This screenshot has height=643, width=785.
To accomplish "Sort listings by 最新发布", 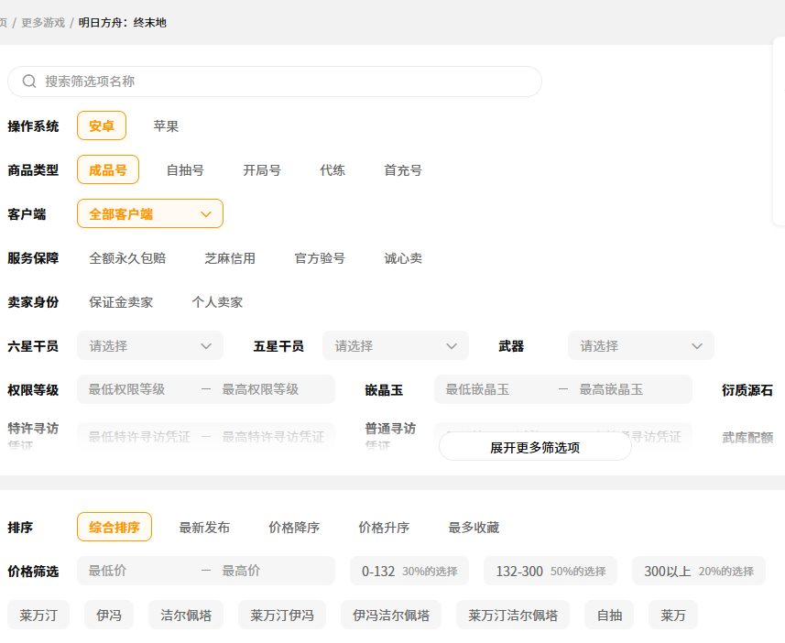I will pyautogui.click(x=204, y=528).
